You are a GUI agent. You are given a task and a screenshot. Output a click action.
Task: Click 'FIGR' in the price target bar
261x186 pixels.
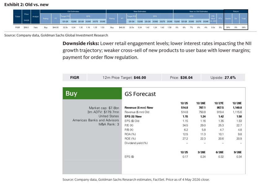pos(75,78)
